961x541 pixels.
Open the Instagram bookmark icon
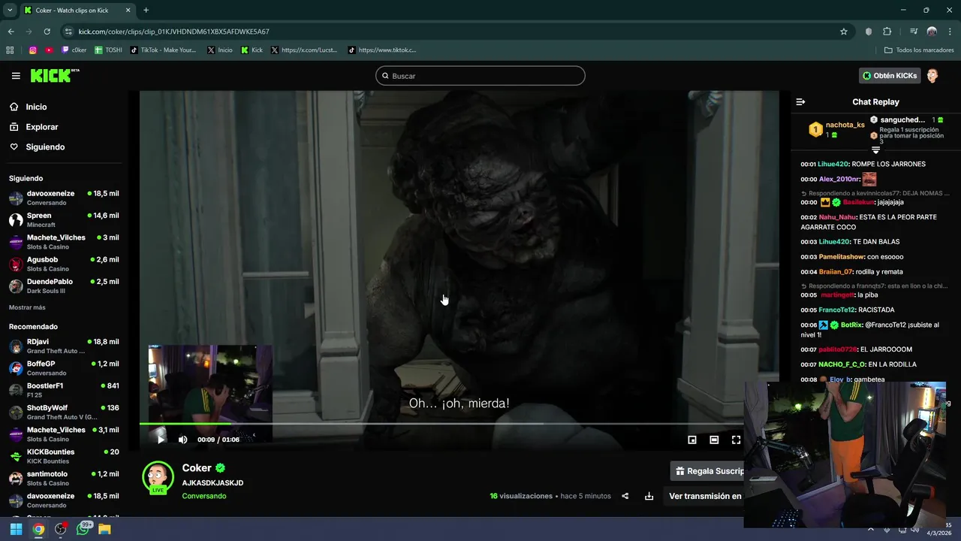[x=32, y=50]
